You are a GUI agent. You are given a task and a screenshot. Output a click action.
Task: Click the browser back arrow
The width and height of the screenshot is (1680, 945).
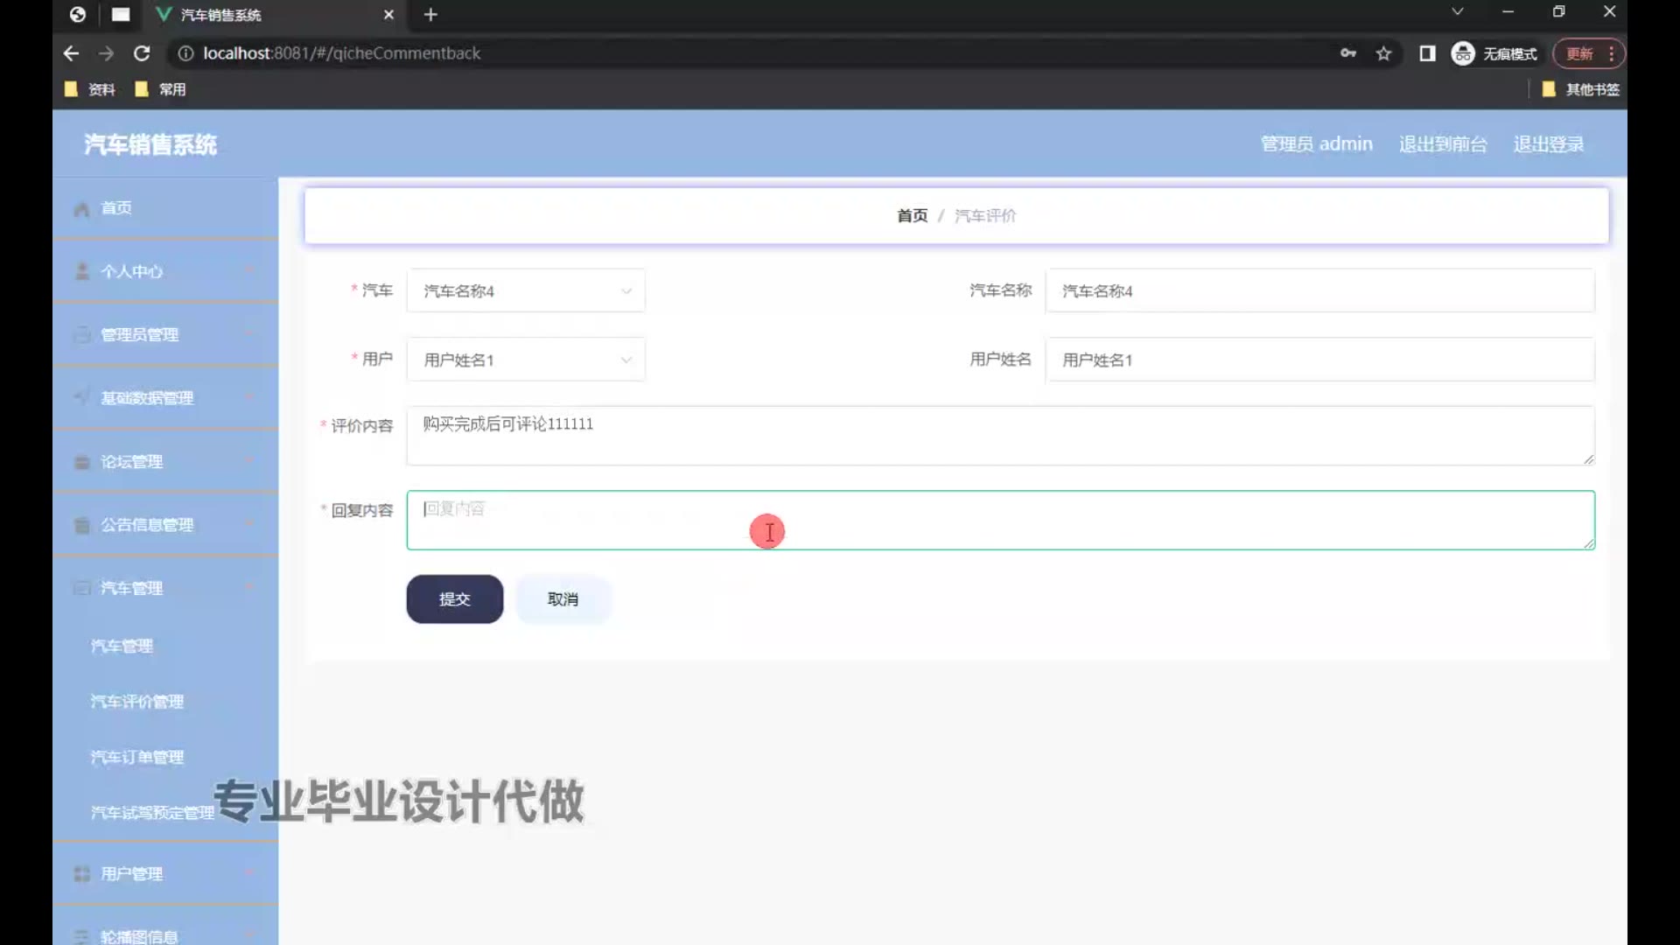[x=72, y=53]
